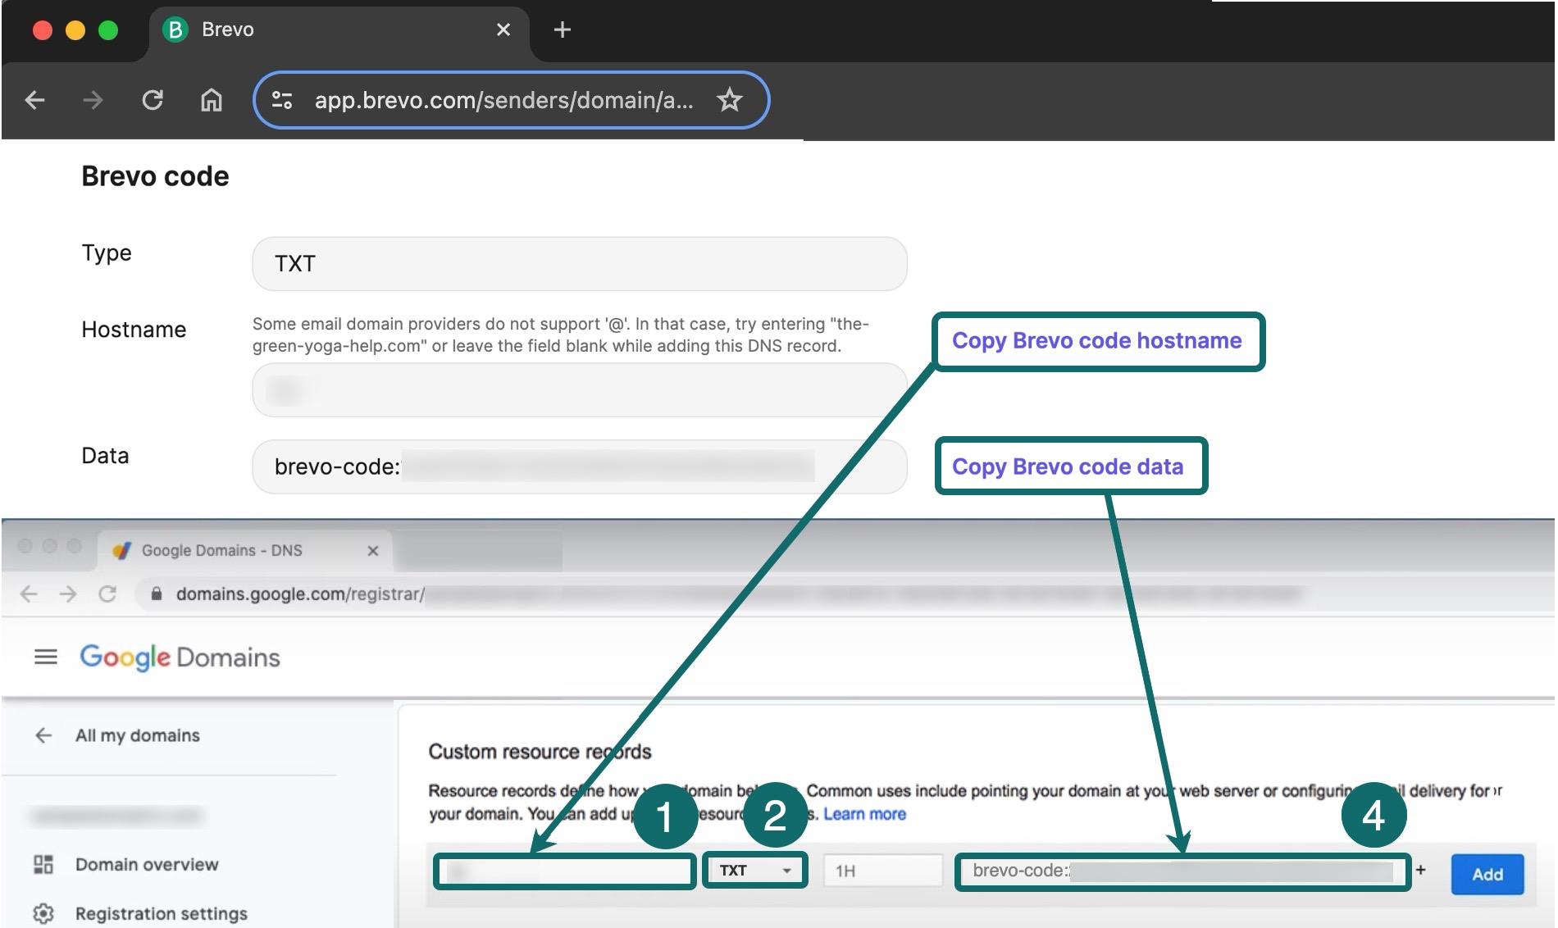Click the Data field with brevo-code
Image resolution: width=1558 pixels, height=928 pixels.
580,466
